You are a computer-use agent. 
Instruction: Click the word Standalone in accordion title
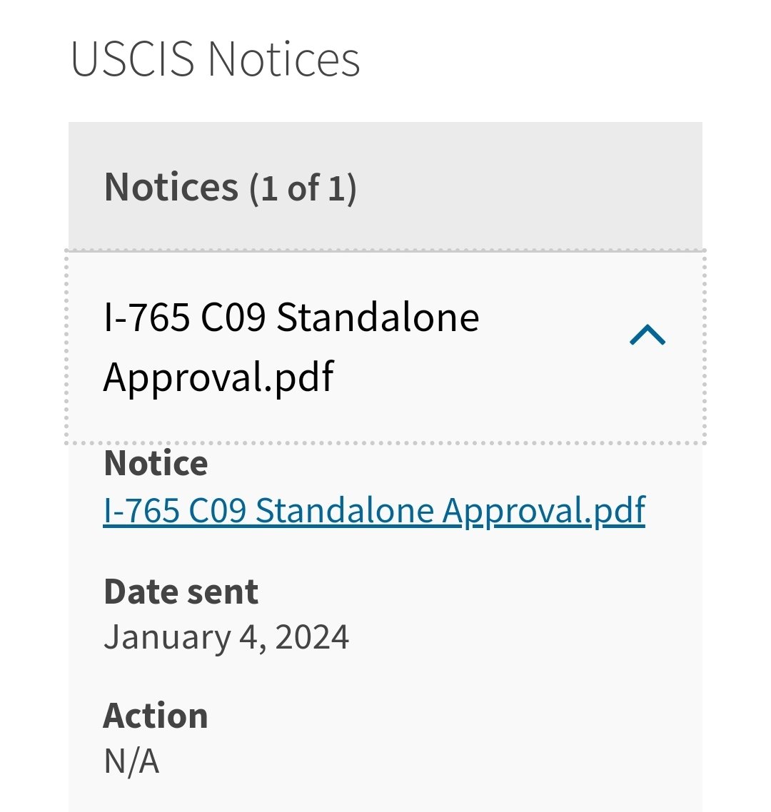[378, 318]
